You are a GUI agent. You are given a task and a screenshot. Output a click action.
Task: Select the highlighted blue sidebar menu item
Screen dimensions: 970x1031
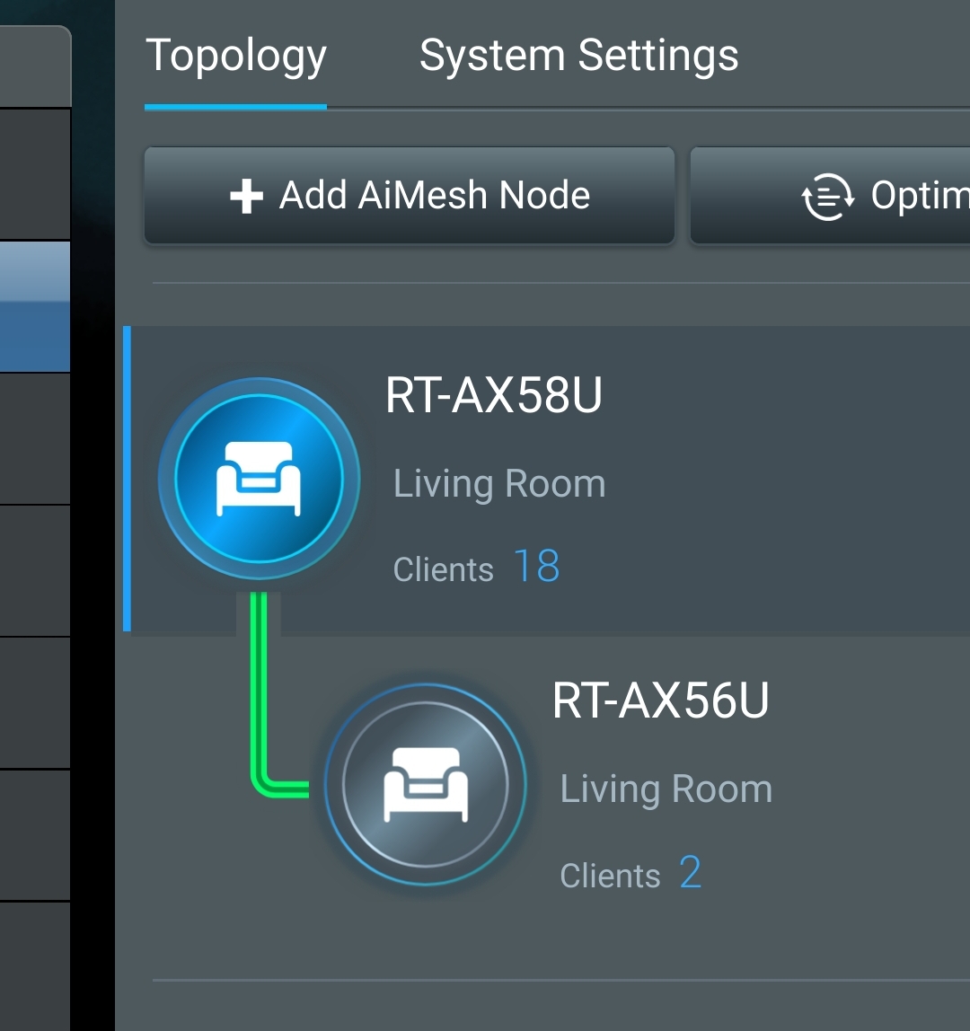(35, 306)
